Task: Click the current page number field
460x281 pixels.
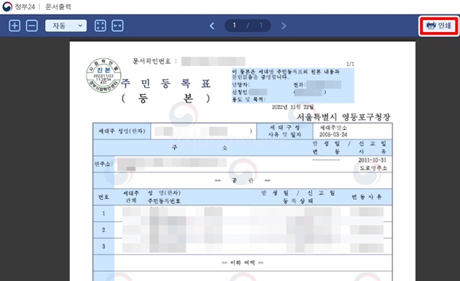Action: (x=234, y=25)
